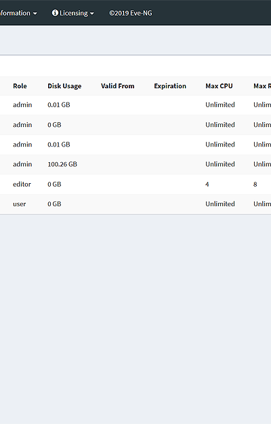Expand the Information dropdown caret
Viewport: 271px width, 424px height.
tap(35, 14)
